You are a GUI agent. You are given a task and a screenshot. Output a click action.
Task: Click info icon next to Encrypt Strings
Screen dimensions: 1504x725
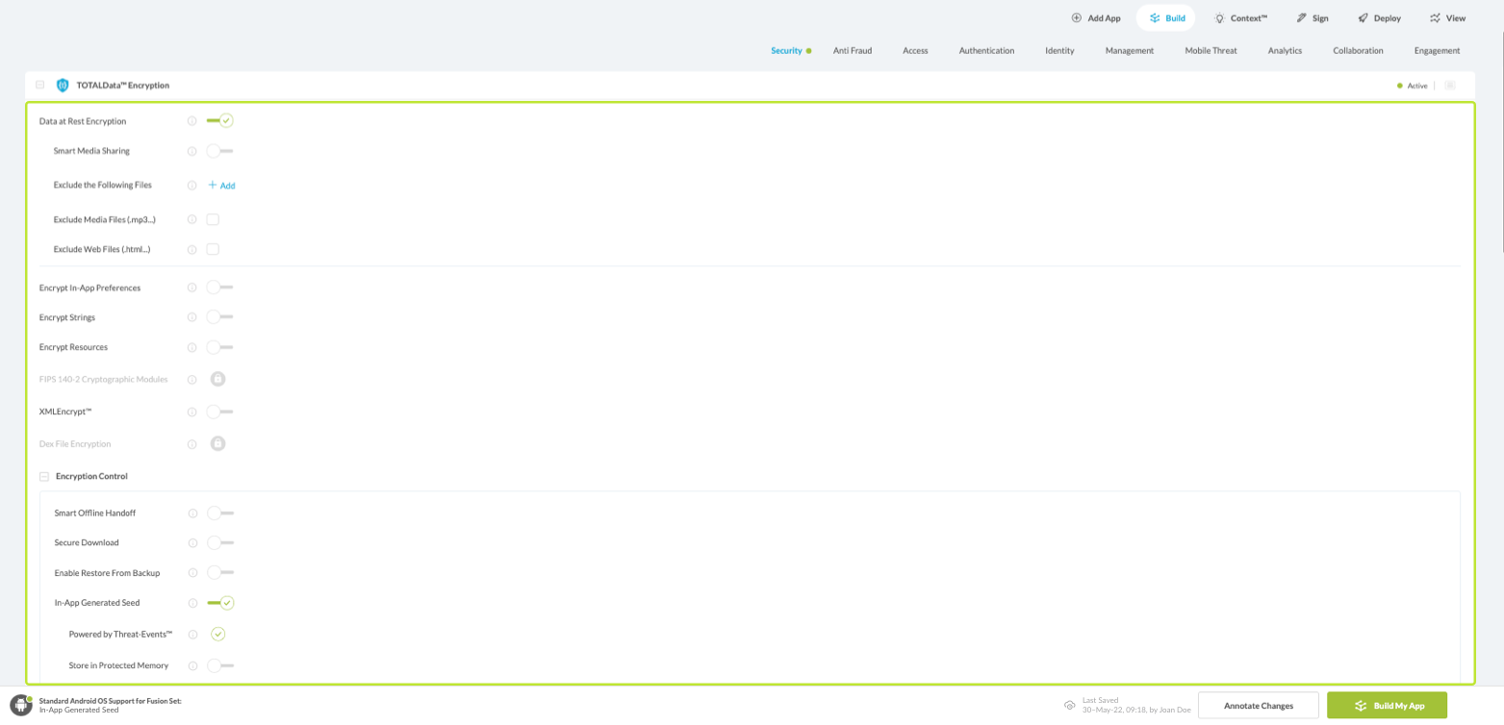point(191,317)
